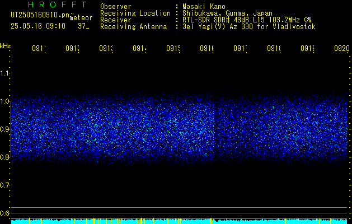Click Shibukawa, Gunma, Japan text

point(227,13)
